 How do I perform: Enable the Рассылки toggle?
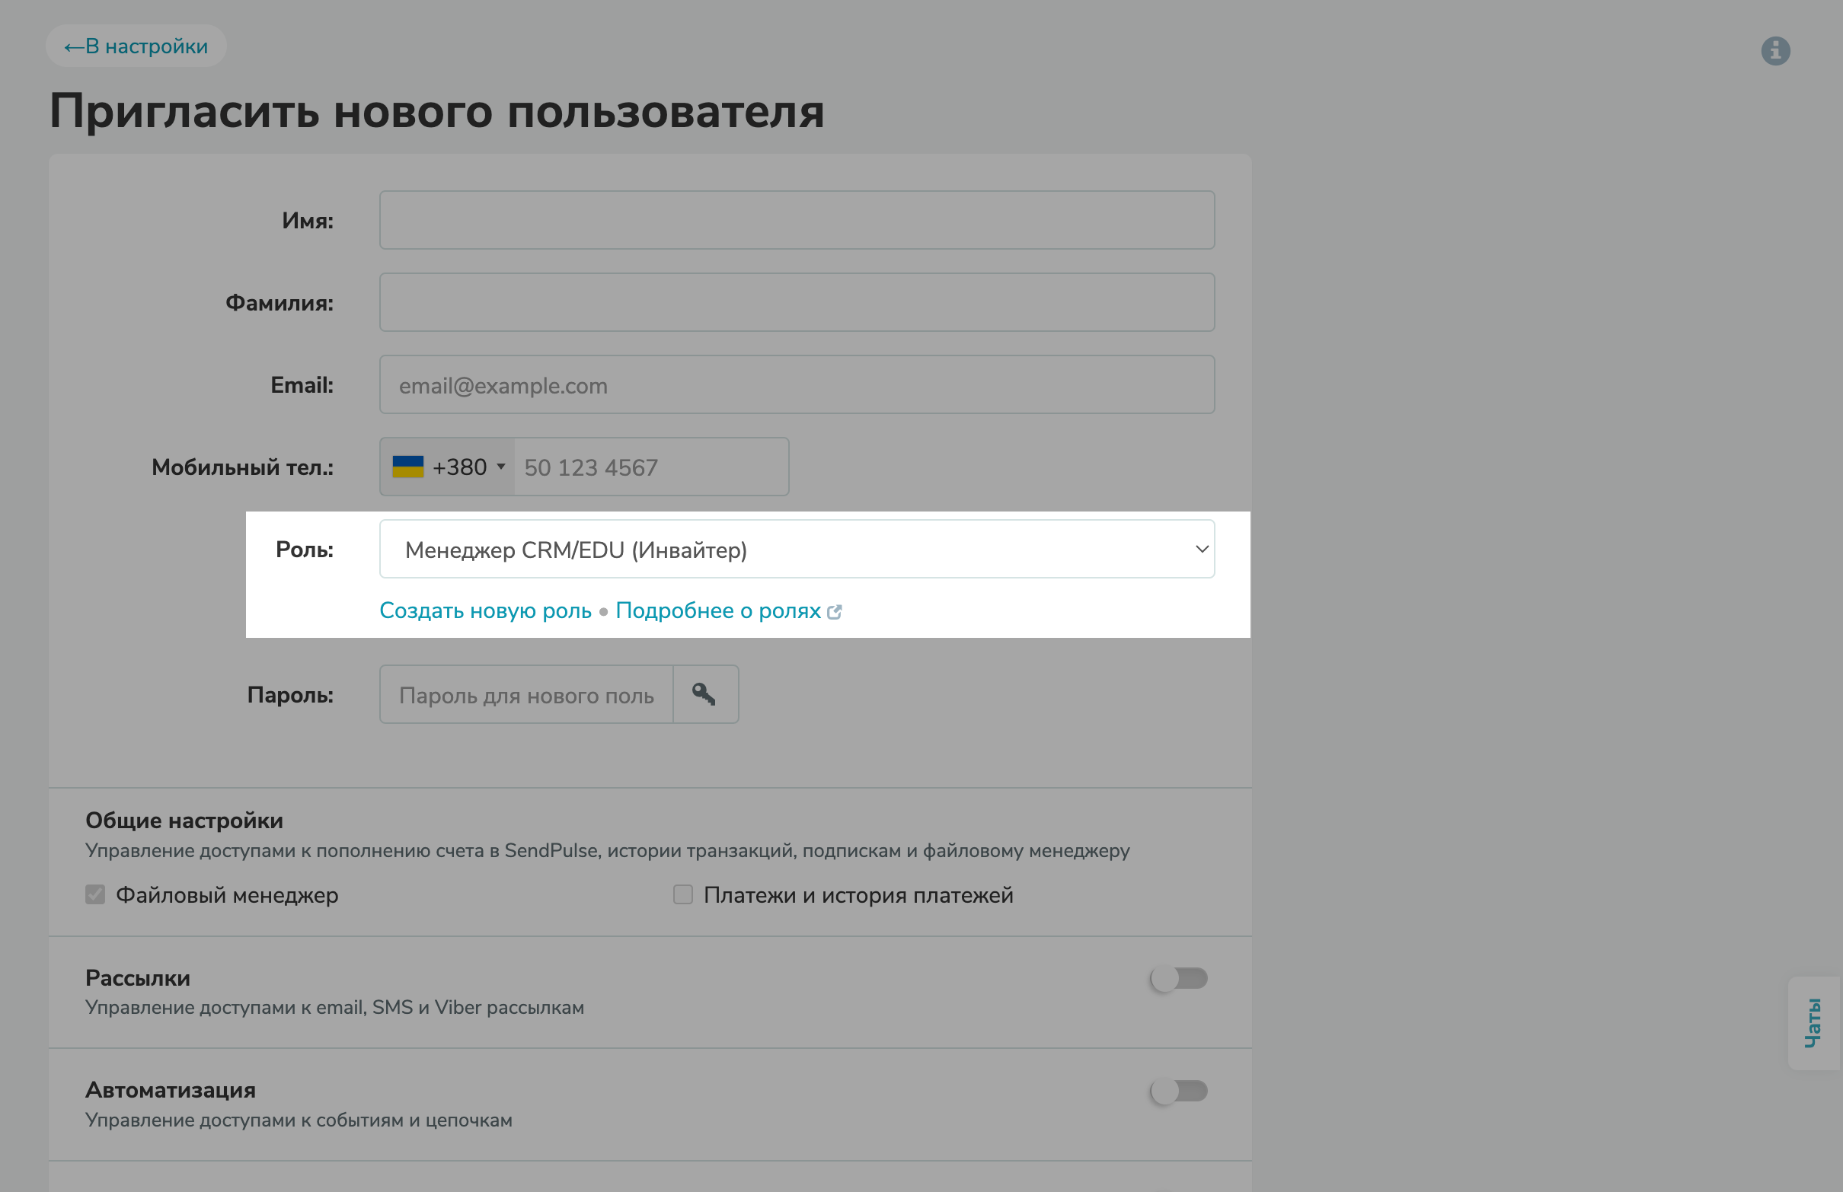(x=1179, y=977)
